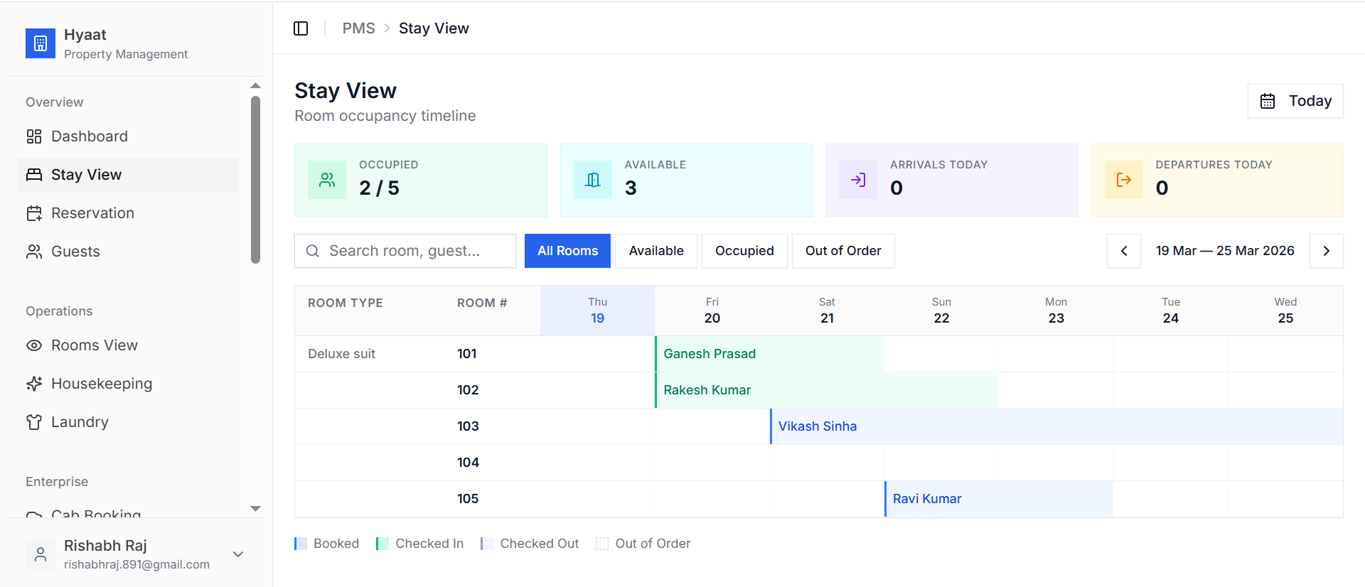This screenshot has width=1365, height=587.
Task: Click the Booked legend color swatch
Action: pyautogui.click(x=301, y=544)
